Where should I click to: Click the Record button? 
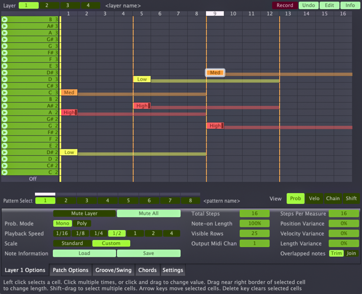click(285, 5)
